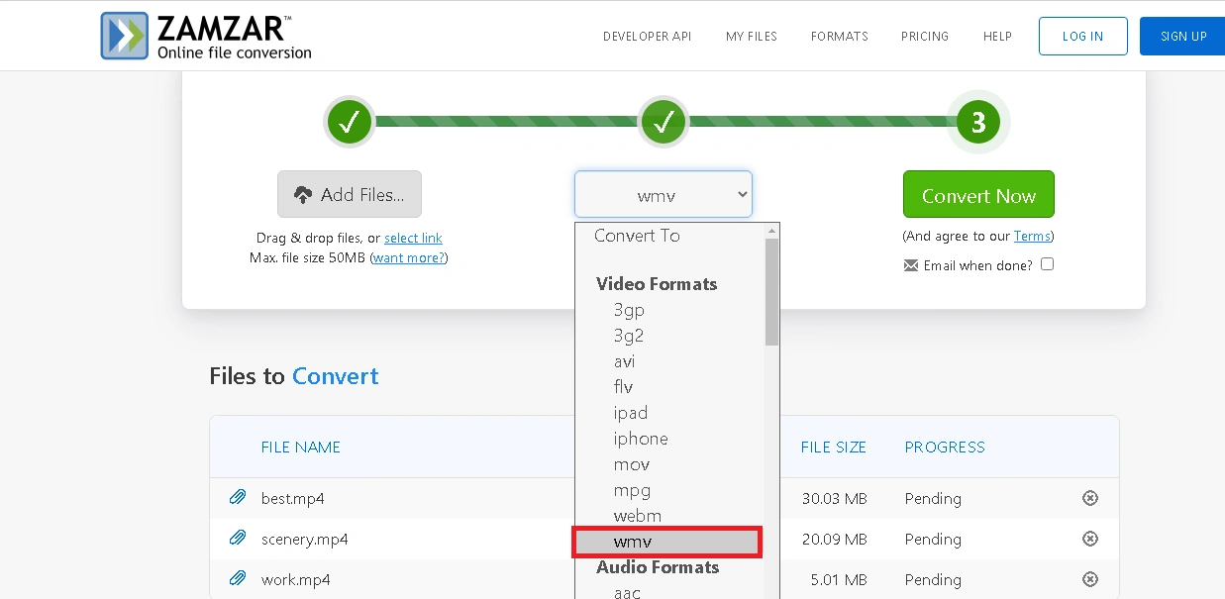Click the PROGRESS column header
1225x599 pixels.
pyautogui.click(x=945, y=448)
